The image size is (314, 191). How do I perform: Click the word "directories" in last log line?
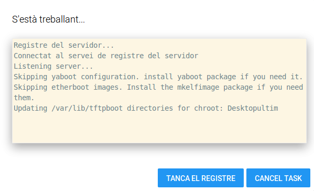pyautogui.click(x=150, y=108)
